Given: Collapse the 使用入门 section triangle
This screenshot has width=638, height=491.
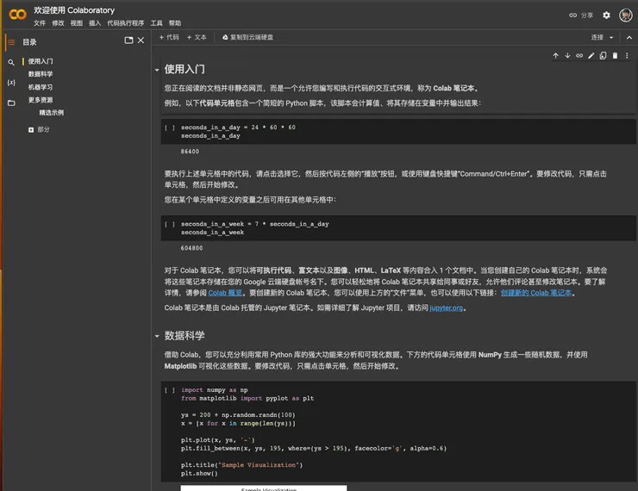Looking at the screenshot, I should (x=157, y=71).
